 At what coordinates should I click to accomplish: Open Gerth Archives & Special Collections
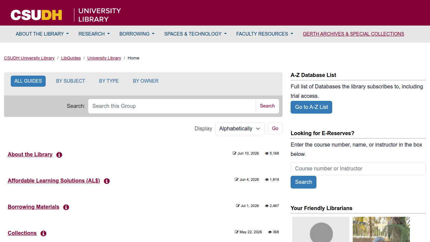point(353,34)
